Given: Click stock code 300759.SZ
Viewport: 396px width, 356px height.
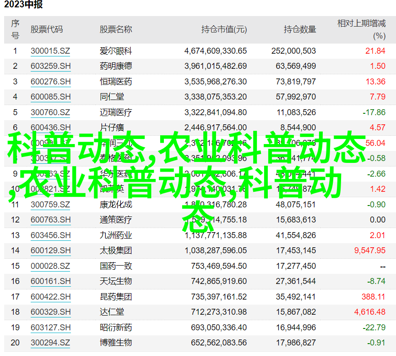Looking at the screenshot, I should tap(50, 205).
